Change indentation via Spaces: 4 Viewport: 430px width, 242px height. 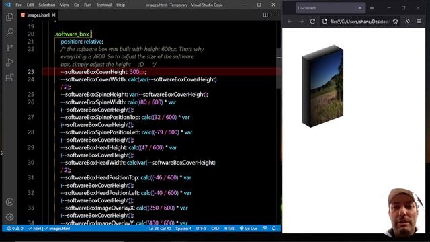tap(183, 229)
